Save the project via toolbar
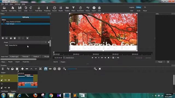The image size is (175, 98). (x=20, y=9)
